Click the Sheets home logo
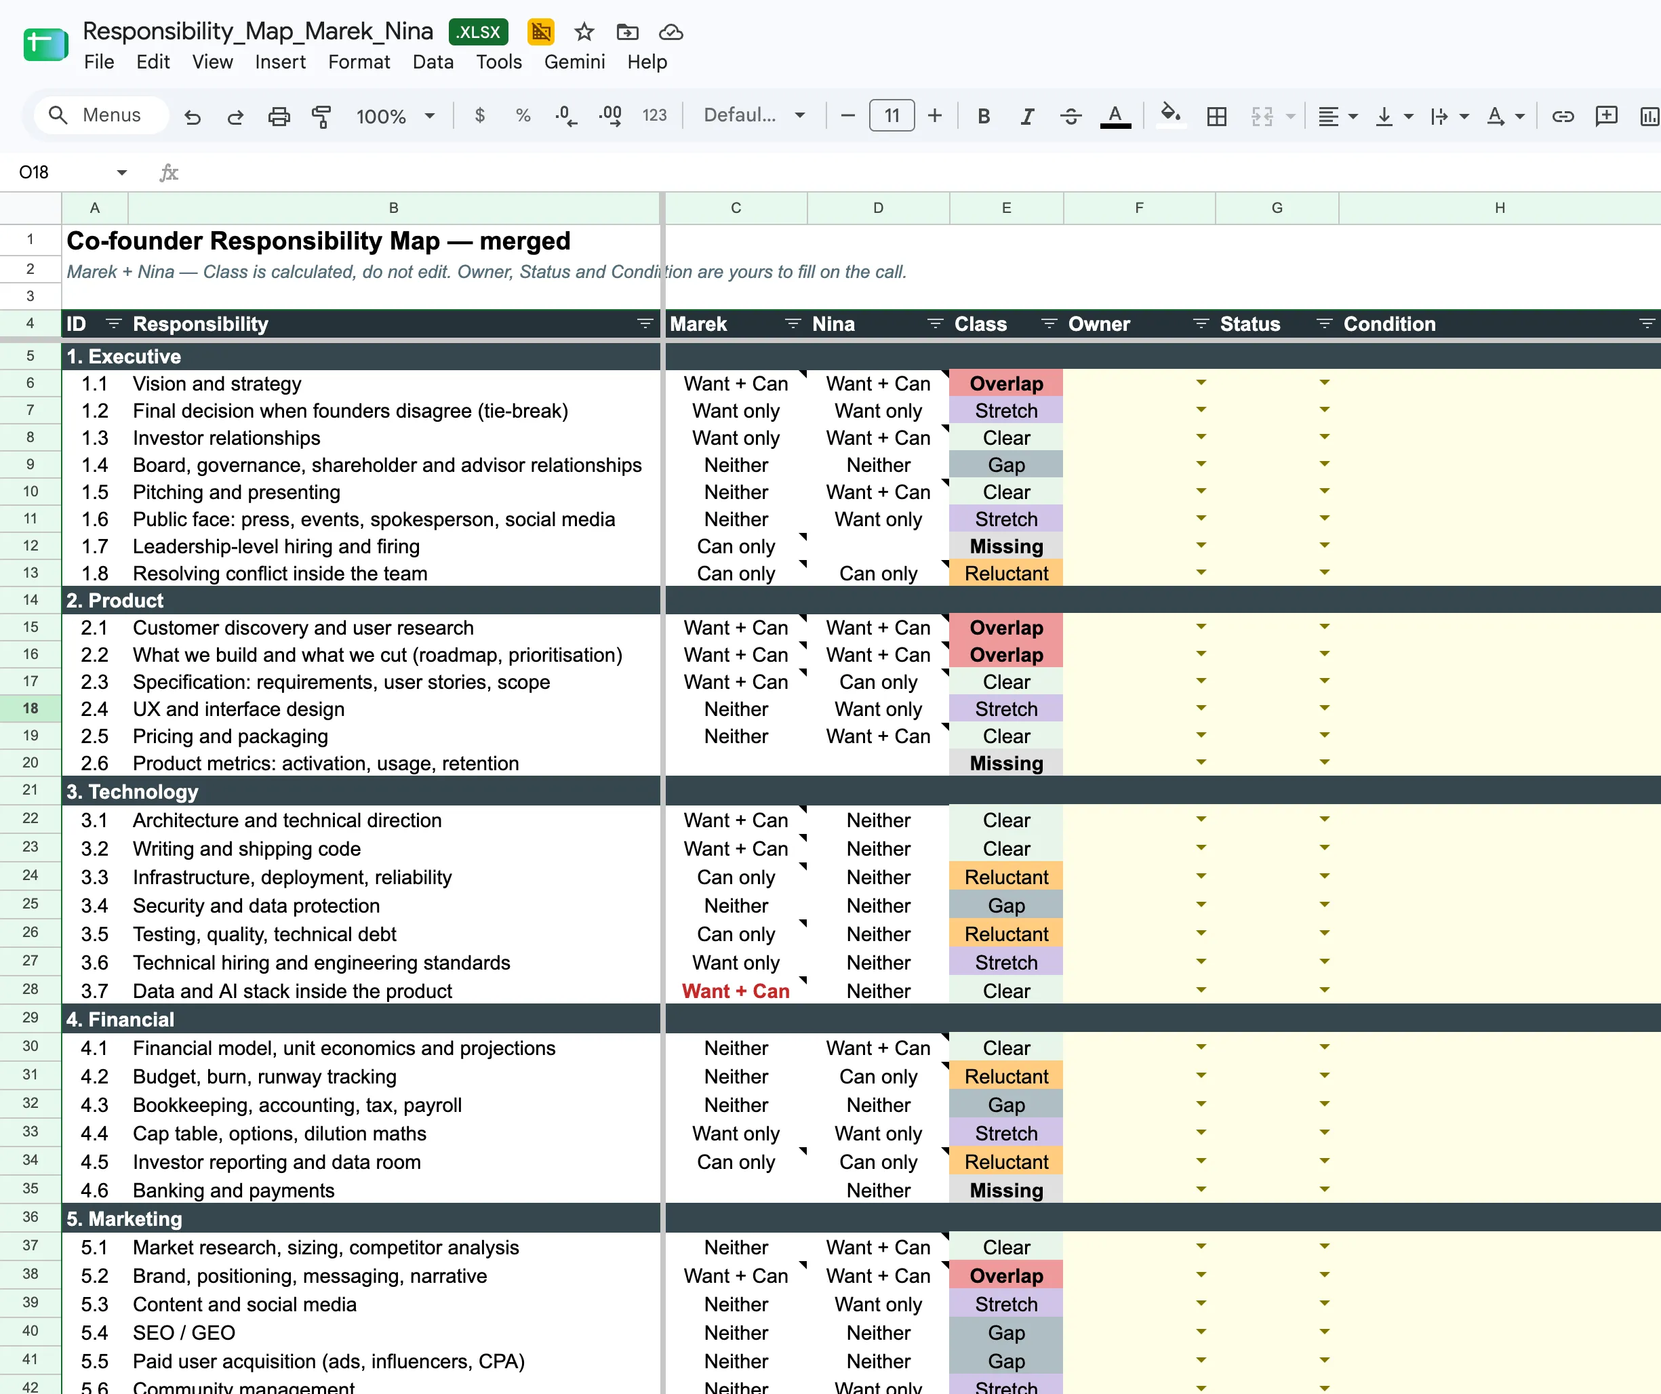This screenshot has height=1394, width=1661. (x=46, y=44)
